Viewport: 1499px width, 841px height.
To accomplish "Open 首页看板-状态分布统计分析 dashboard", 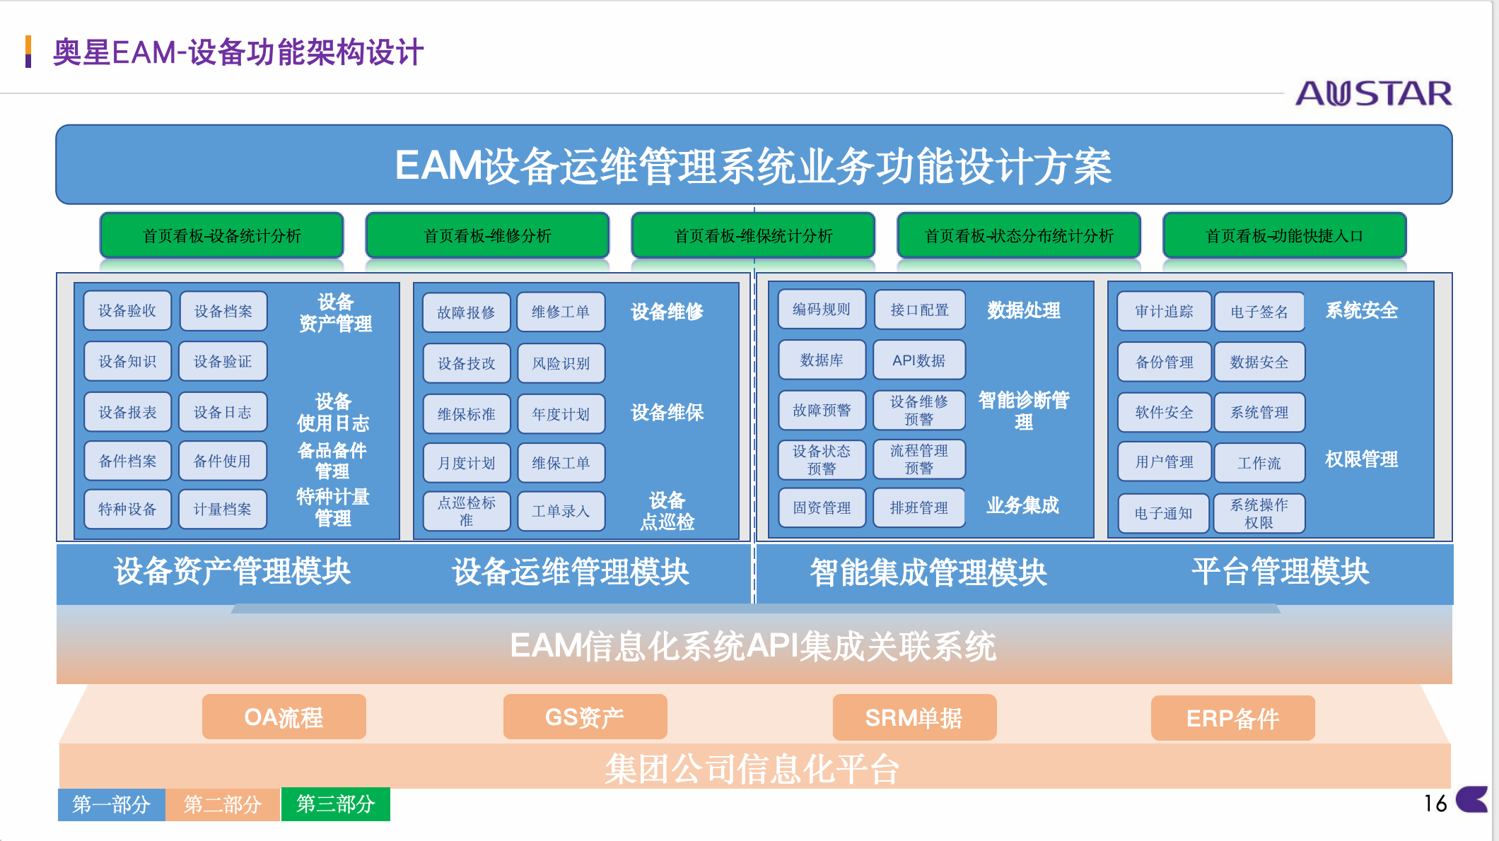I will pos(1019,235).
